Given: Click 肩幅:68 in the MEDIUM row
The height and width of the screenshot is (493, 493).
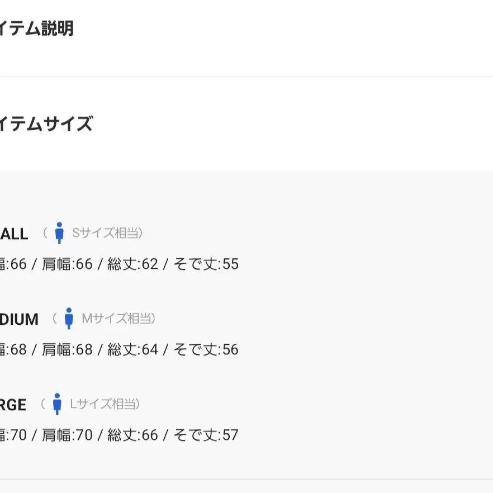Looking at the screenshot, I should pyautogui.click(x=67, y=349).
